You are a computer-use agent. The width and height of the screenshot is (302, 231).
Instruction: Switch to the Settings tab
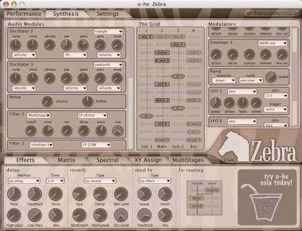click(108, 14)
